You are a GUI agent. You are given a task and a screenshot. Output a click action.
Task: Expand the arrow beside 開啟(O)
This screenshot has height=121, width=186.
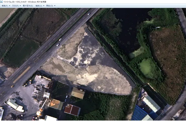click(x=55, y=6)
